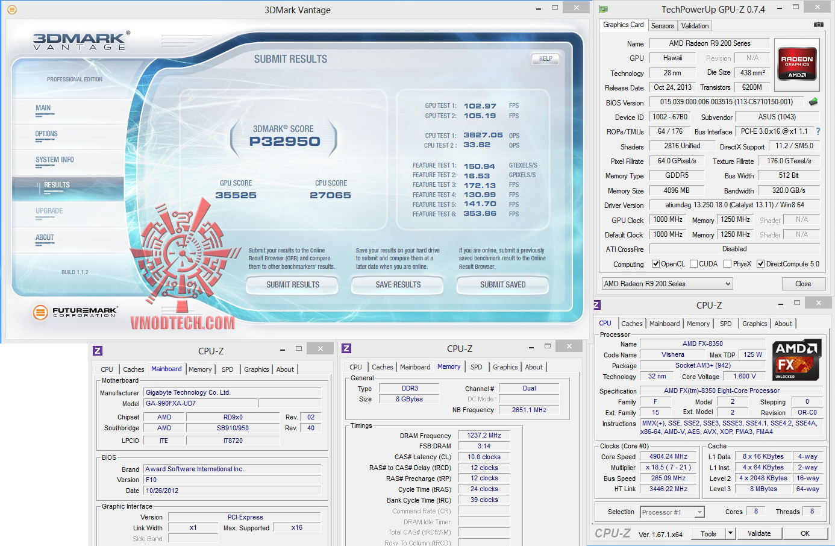Open Mainboard tab in the CPU-Z processor window
835x546 pixels.
(665, 324)
